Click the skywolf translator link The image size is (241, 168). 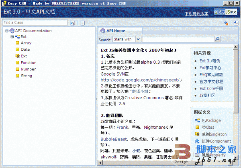coord(108,157)
